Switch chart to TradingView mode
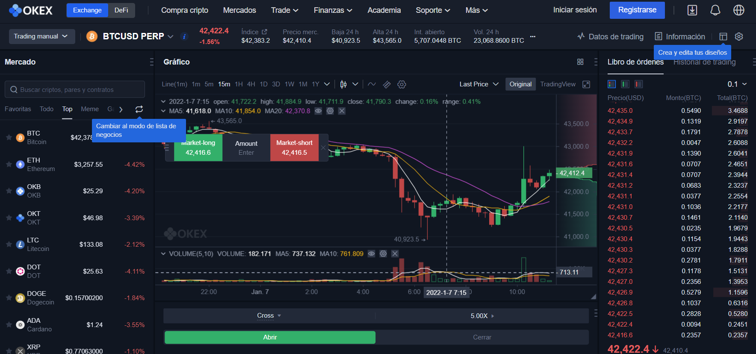 point(558,84)
